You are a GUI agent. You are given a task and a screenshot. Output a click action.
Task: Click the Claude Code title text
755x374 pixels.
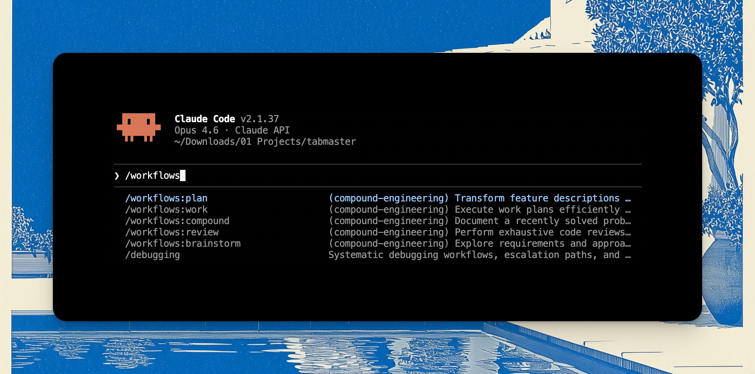click(x=205, y=119)
